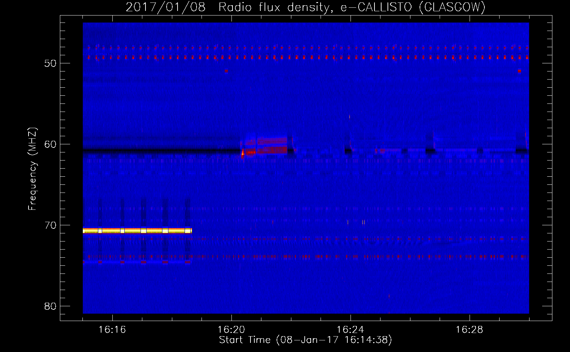
Task: Click the 16:24 time tick label
Action: pos(351,330)
